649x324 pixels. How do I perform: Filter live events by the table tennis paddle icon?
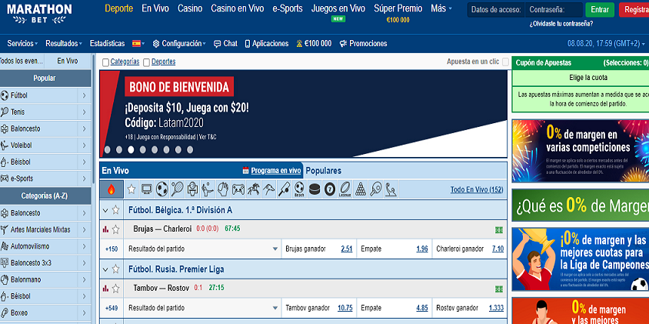[x=376, y=189]
